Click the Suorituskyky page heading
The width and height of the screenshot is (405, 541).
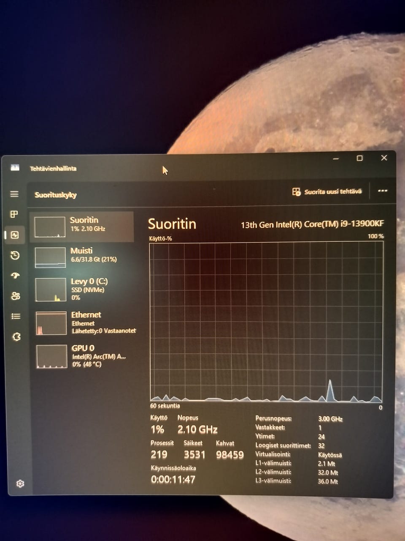56,195
